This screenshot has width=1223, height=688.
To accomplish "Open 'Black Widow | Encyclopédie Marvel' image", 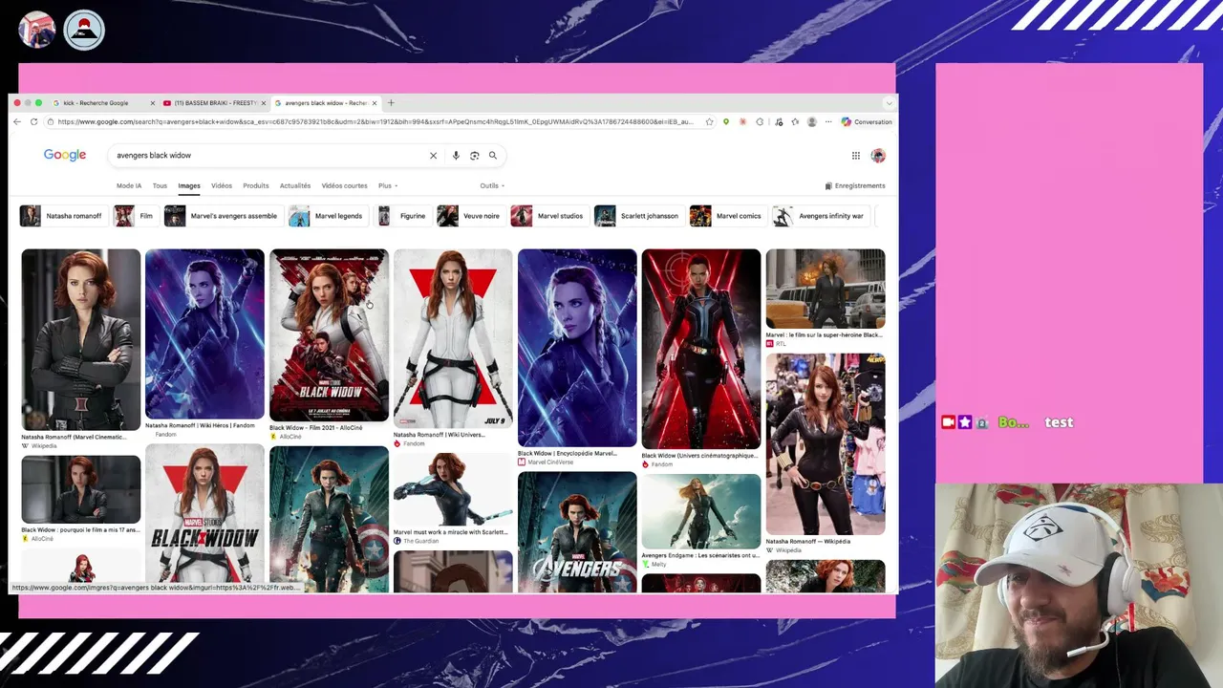I will tap(577, 348).
